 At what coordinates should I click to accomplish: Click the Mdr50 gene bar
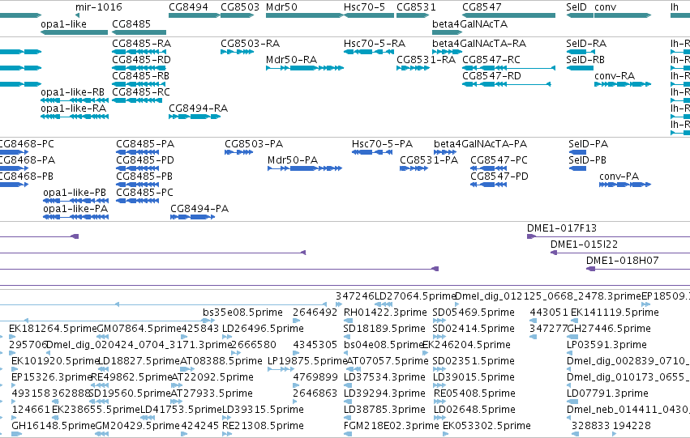[305, 16]
